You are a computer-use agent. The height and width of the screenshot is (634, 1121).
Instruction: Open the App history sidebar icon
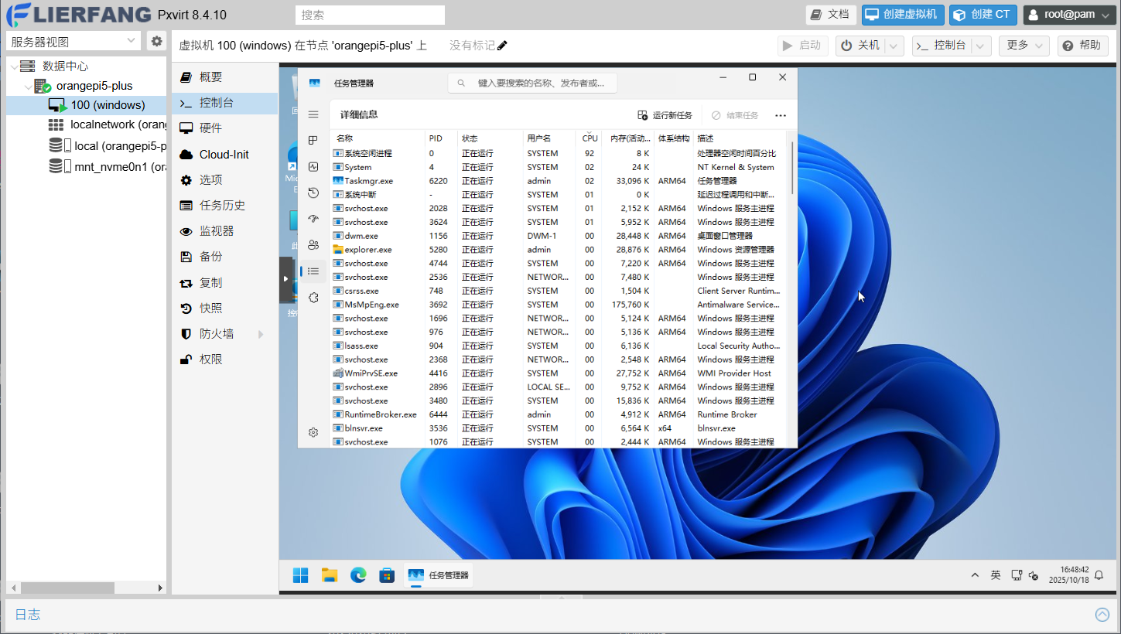point(313,193)
